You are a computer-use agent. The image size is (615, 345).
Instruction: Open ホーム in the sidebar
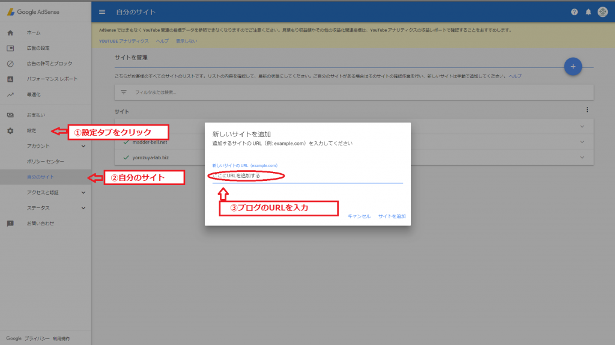pos(34,32)
